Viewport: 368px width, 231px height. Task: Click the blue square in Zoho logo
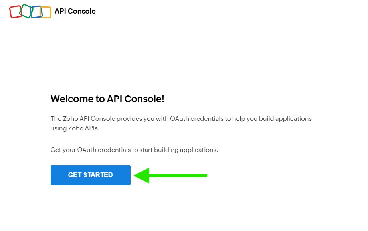36,12
